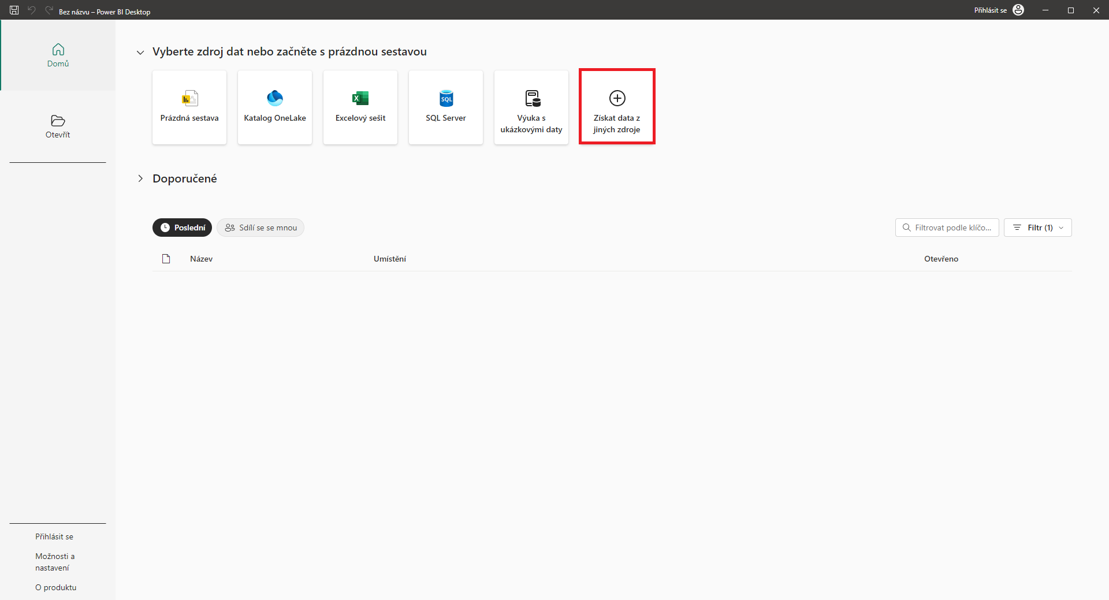Expand the Doporučené section

click(140, 178)
